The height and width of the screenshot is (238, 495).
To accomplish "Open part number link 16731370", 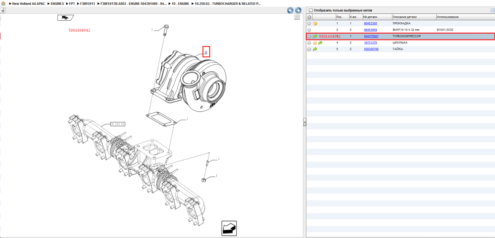I will tap(370, 43).
